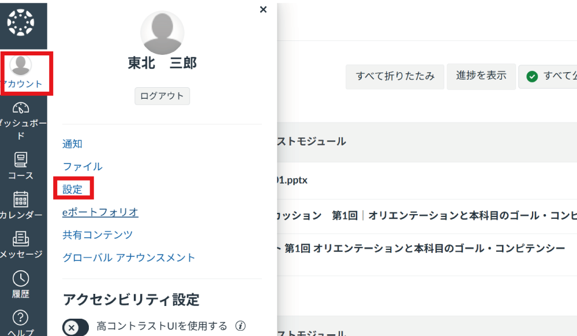The image size is (577, 336).
Task: Collapse all modules via すべて折りたたみ
Action: (x=395, y=76)
